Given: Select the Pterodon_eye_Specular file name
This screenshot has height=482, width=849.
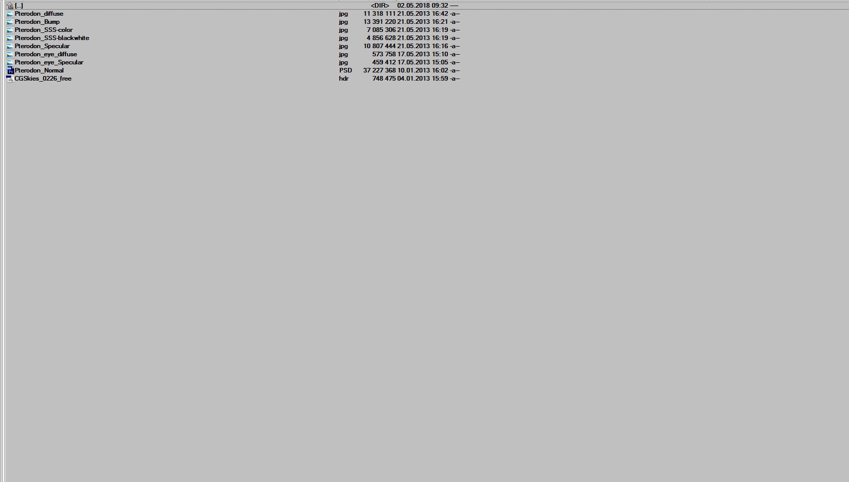Looking at the screenshot, I should [49, 62].
